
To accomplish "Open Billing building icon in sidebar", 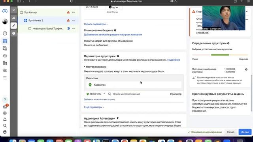I will click(5, 63).
